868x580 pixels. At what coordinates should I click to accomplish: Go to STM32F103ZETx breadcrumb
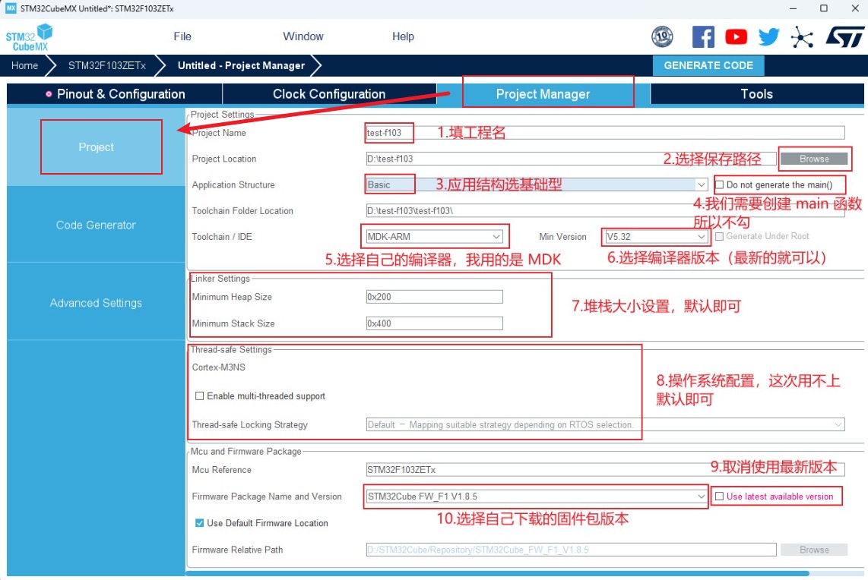[x=107, y=65]
